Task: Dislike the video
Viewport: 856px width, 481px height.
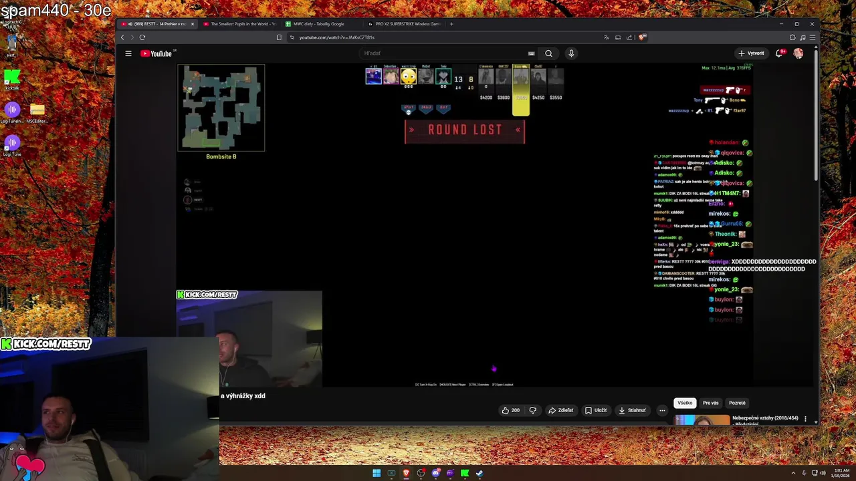Action: (x=533, y=410)
